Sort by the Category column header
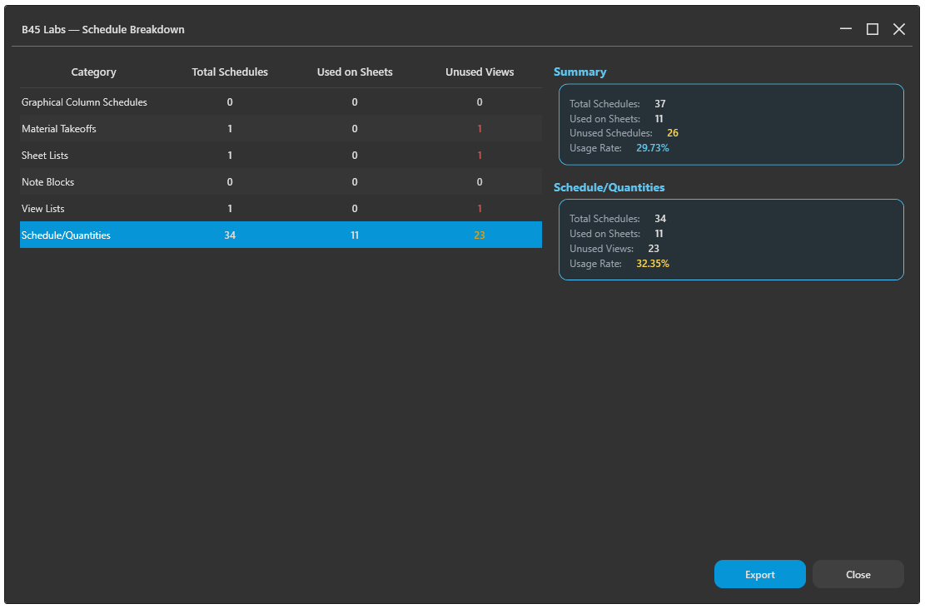Viewport: 925px width, 609px height. coord(93,72)
